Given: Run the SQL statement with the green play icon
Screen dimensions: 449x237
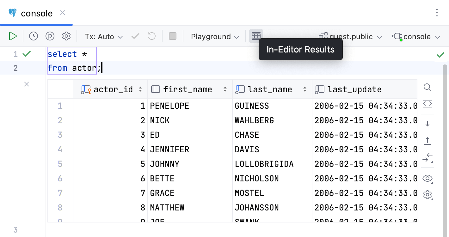Looking at the screenshot, I should 13,36.
